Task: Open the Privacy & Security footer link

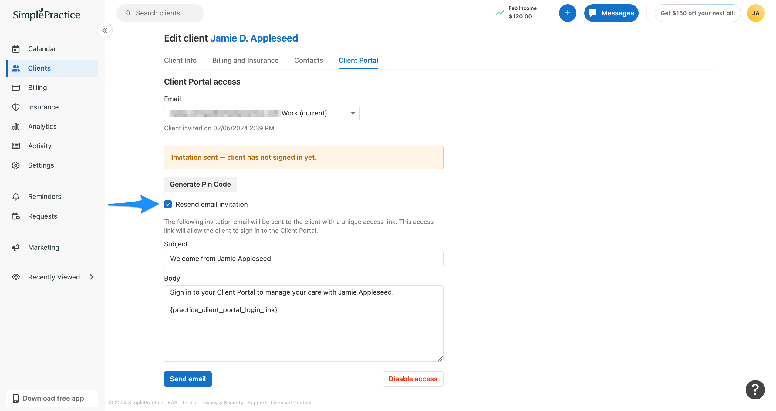Action: pos(222,403)
